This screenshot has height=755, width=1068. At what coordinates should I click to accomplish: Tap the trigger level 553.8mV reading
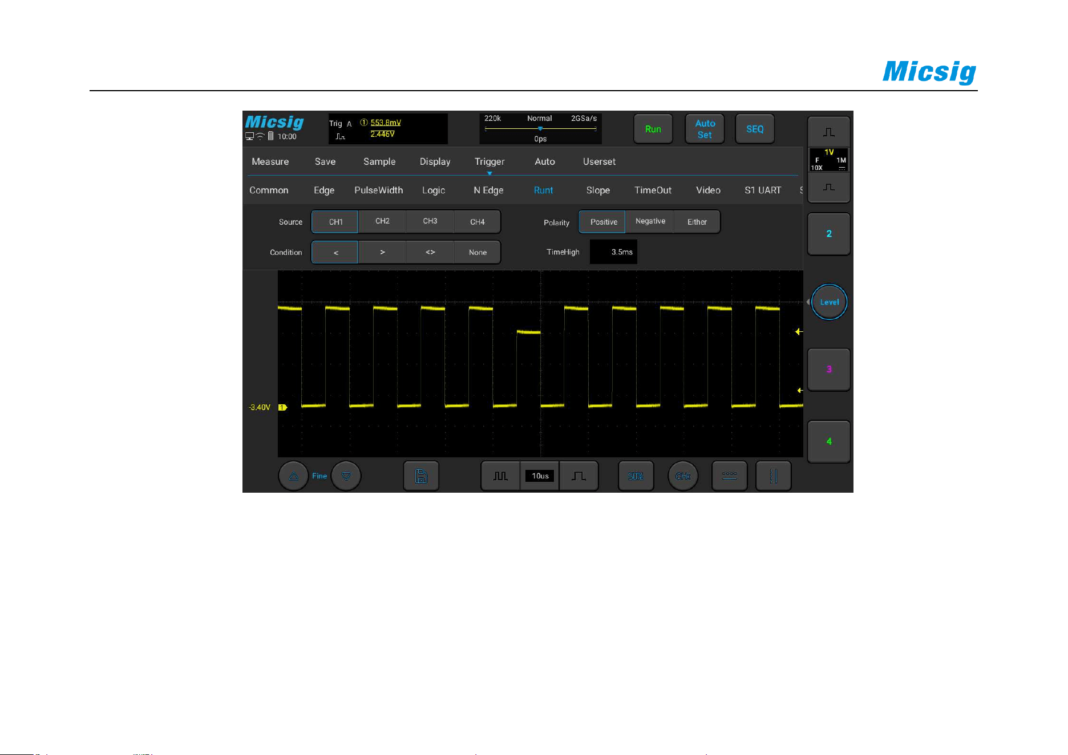pyautogui.click(x=386, y=123)
